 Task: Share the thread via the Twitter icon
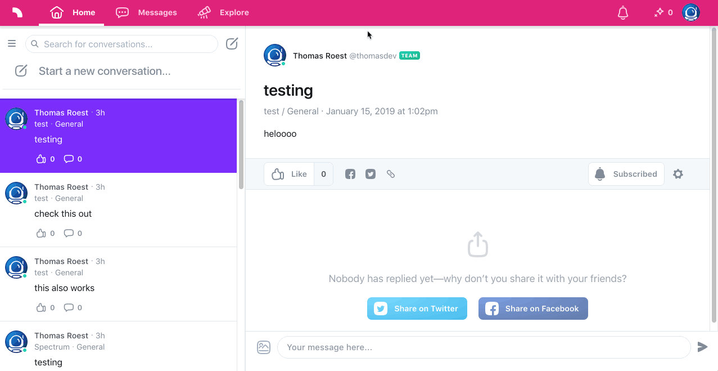(371, 174)
